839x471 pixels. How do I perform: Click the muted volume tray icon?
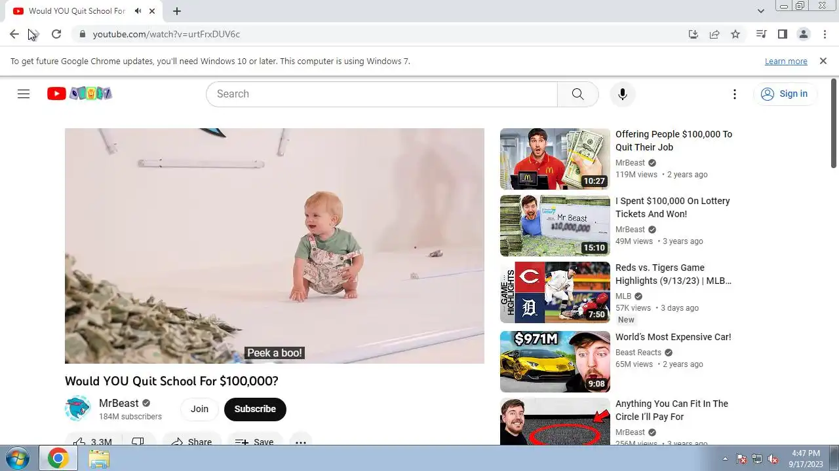(x=773, y=459)
